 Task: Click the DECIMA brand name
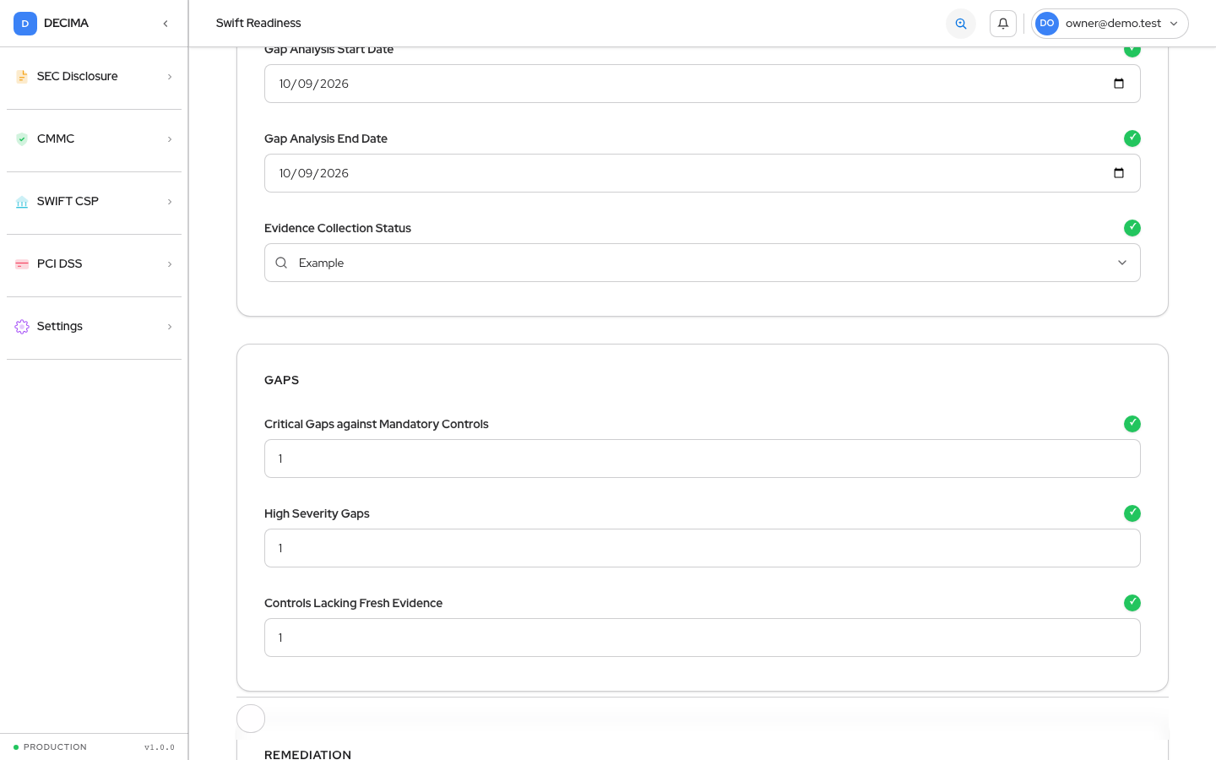coord(66,24)
